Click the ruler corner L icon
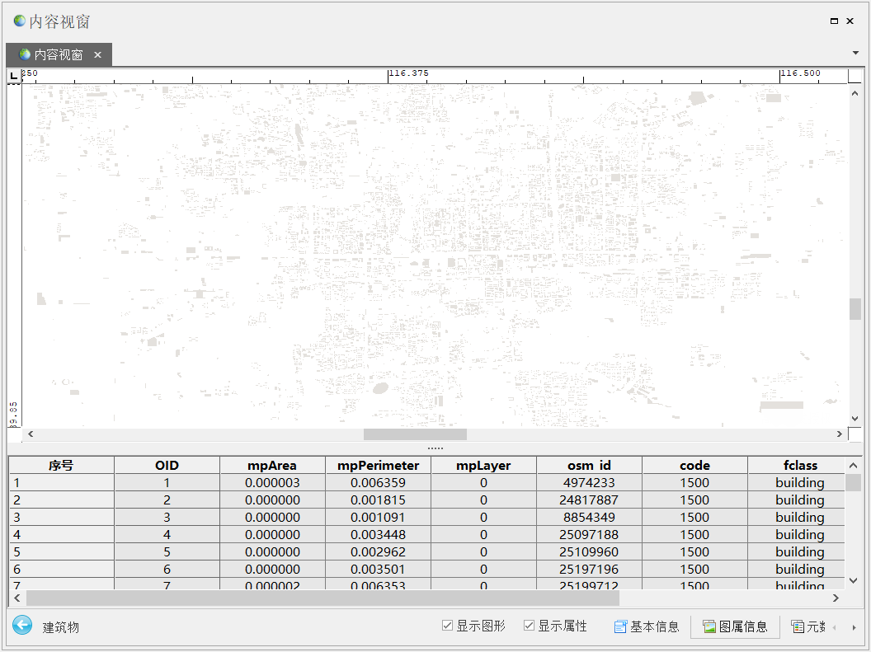This screenshot has height=652, width=871. coord(13,76)
